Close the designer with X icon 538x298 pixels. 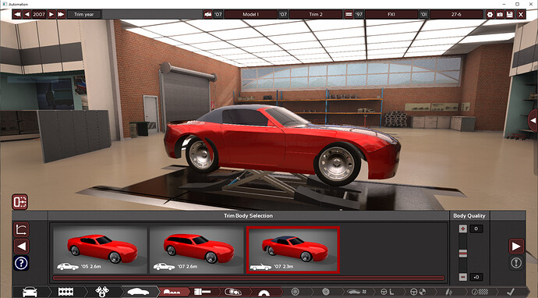click(521, 14)
